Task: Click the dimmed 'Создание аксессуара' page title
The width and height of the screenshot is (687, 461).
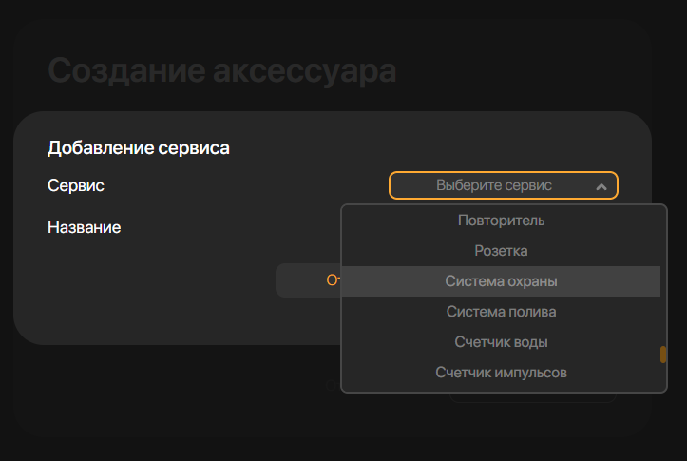Action: point(221,72)
